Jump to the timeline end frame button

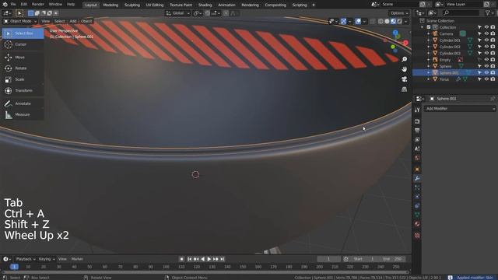(223, 259)
